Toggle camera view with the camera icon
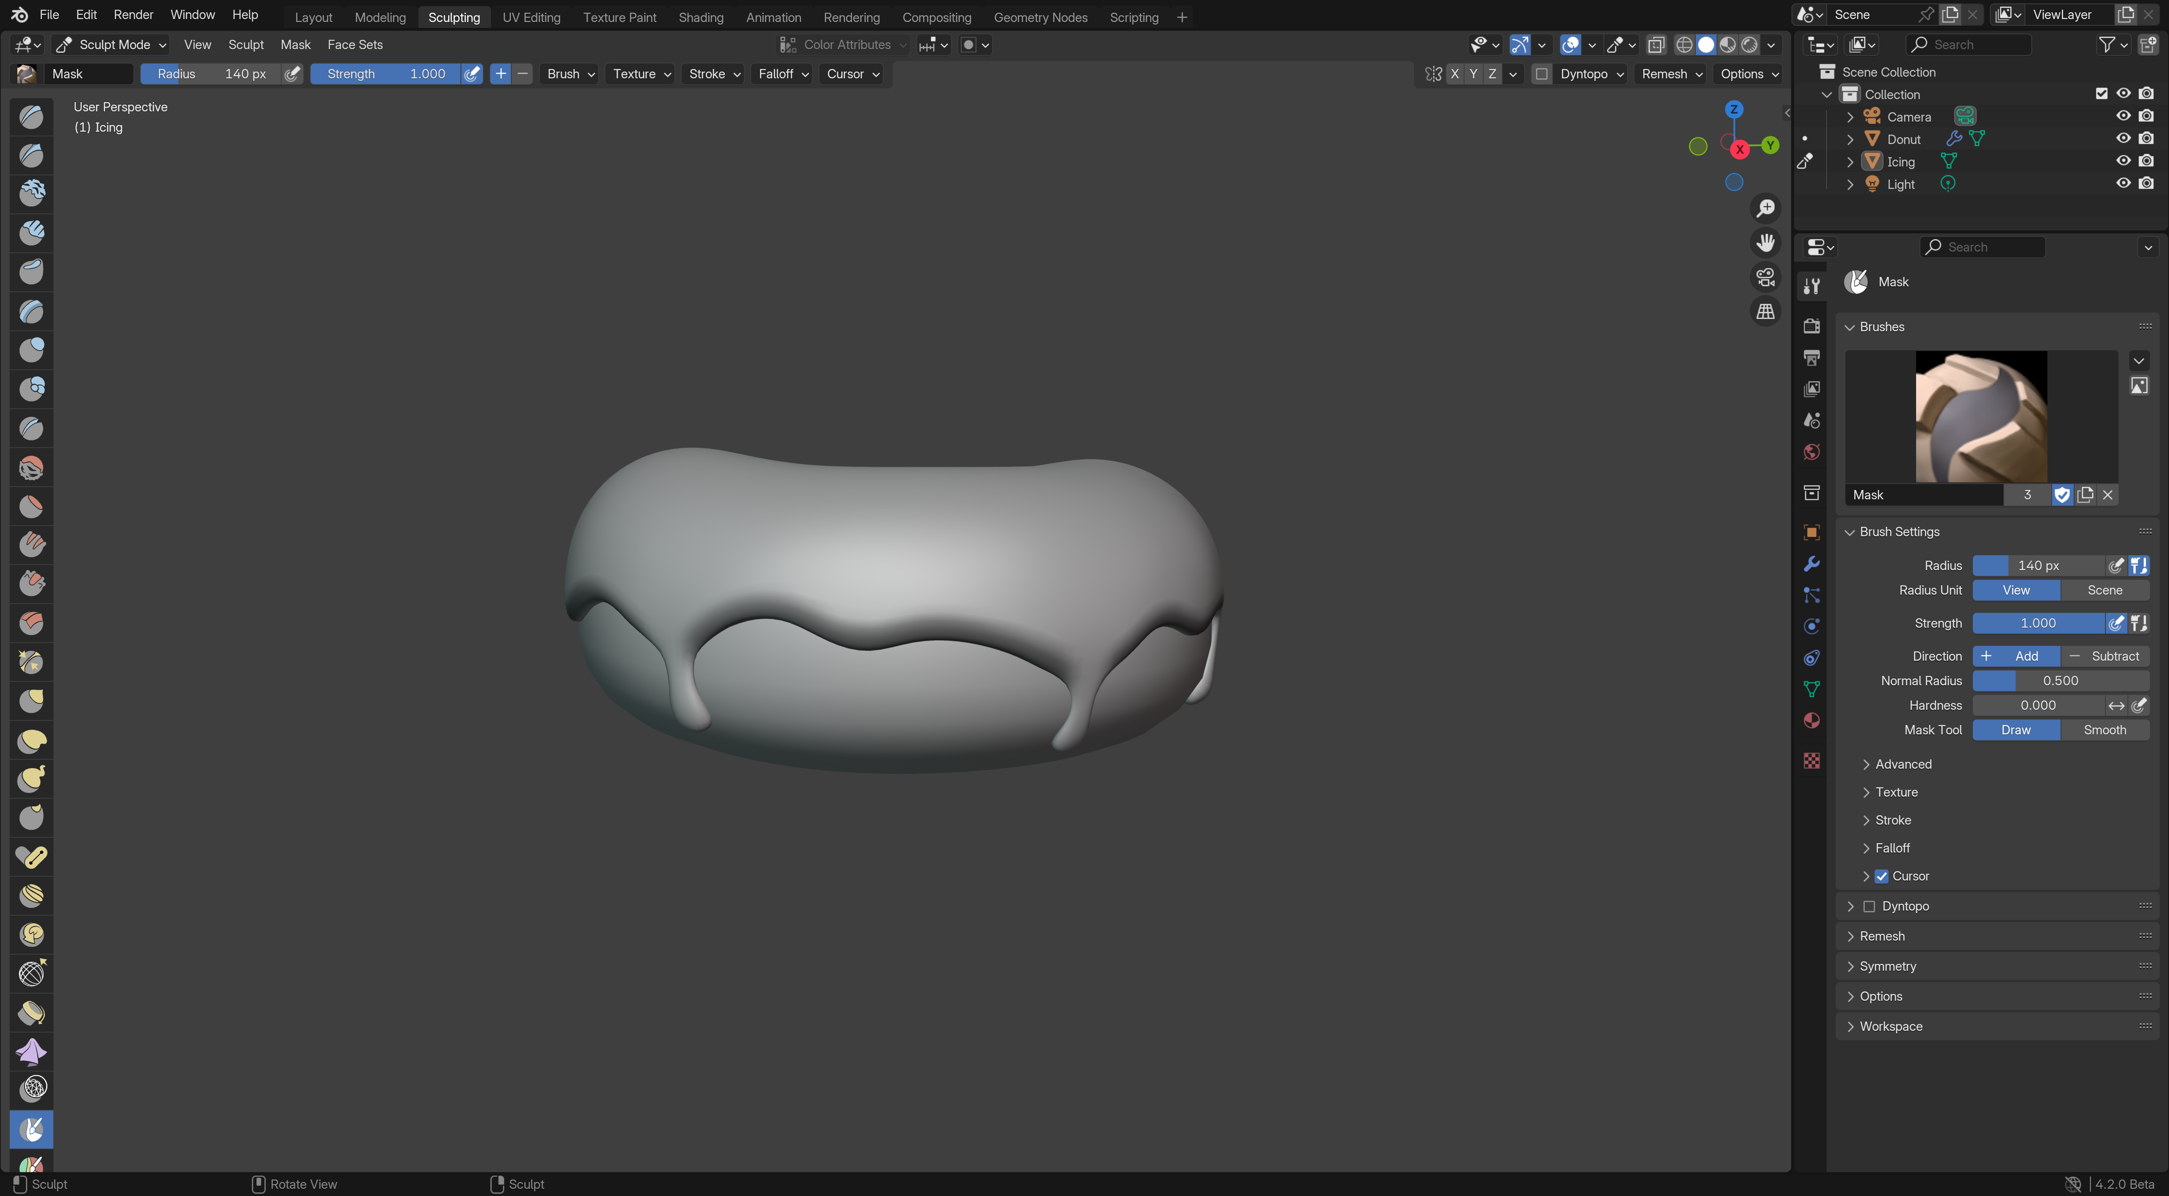 (x=1766, y=277)
